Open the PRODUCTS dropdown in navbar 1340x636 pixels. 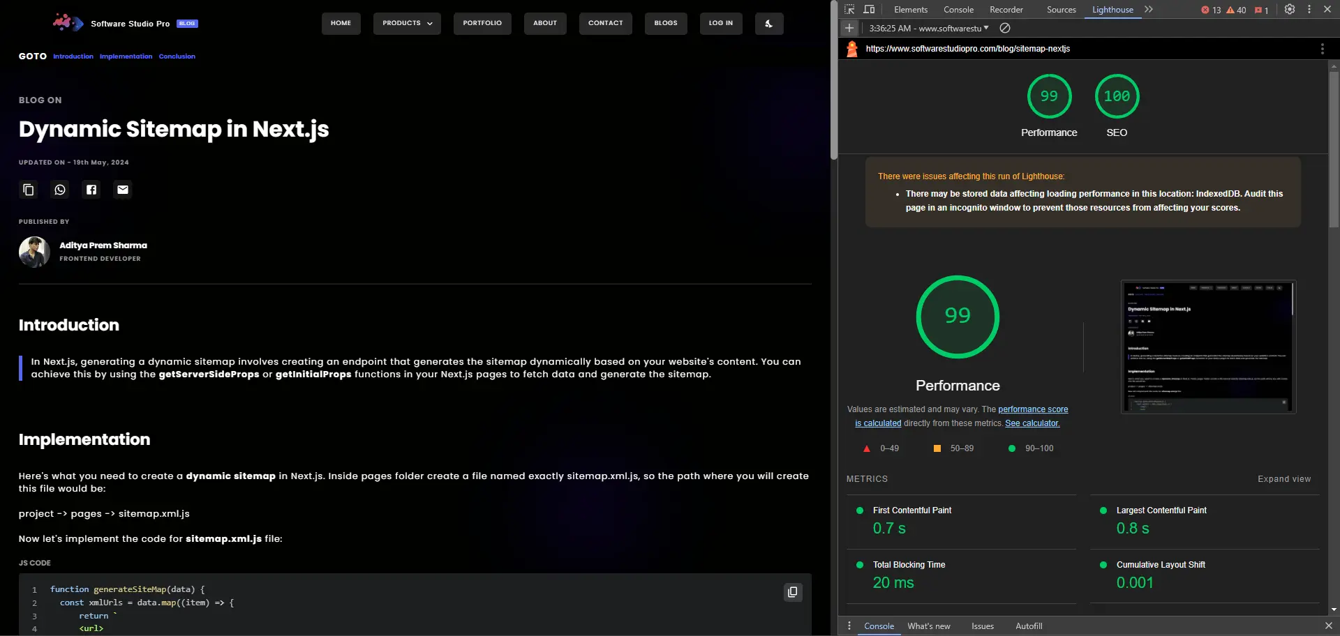(407, 24)
